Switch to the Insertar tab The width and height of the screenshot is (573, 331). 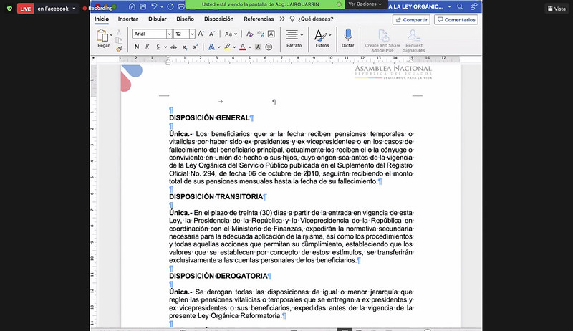tap(128, 19)
